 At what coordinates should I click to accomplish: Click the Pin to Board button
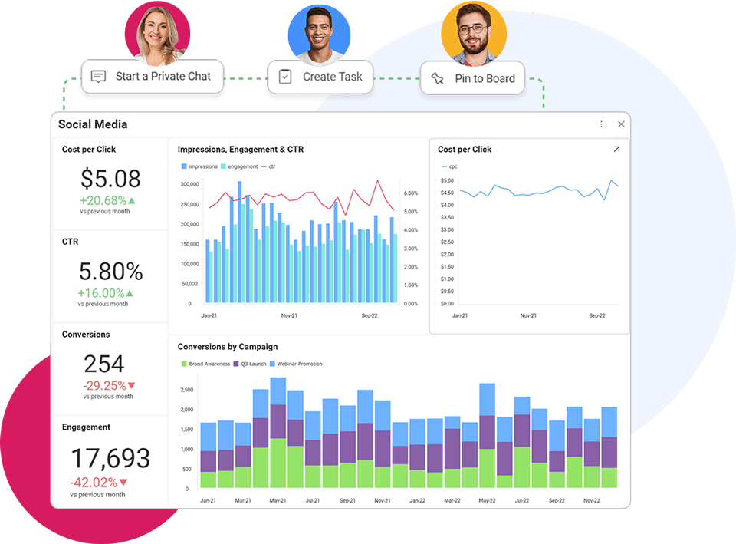coord(472,78)
